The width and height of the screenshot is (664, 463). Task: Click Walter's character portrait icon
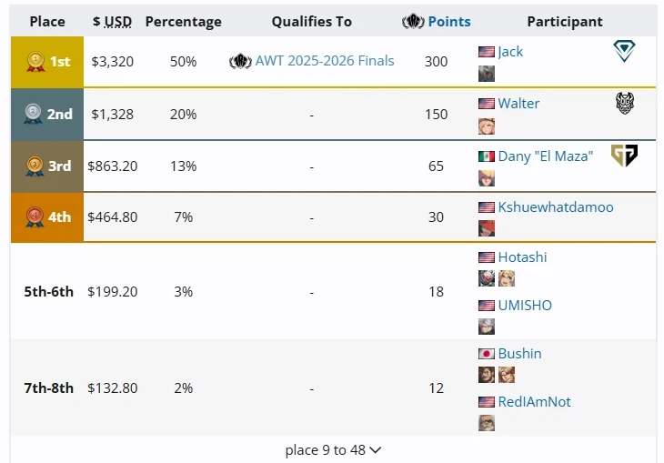tap(487, 126)
